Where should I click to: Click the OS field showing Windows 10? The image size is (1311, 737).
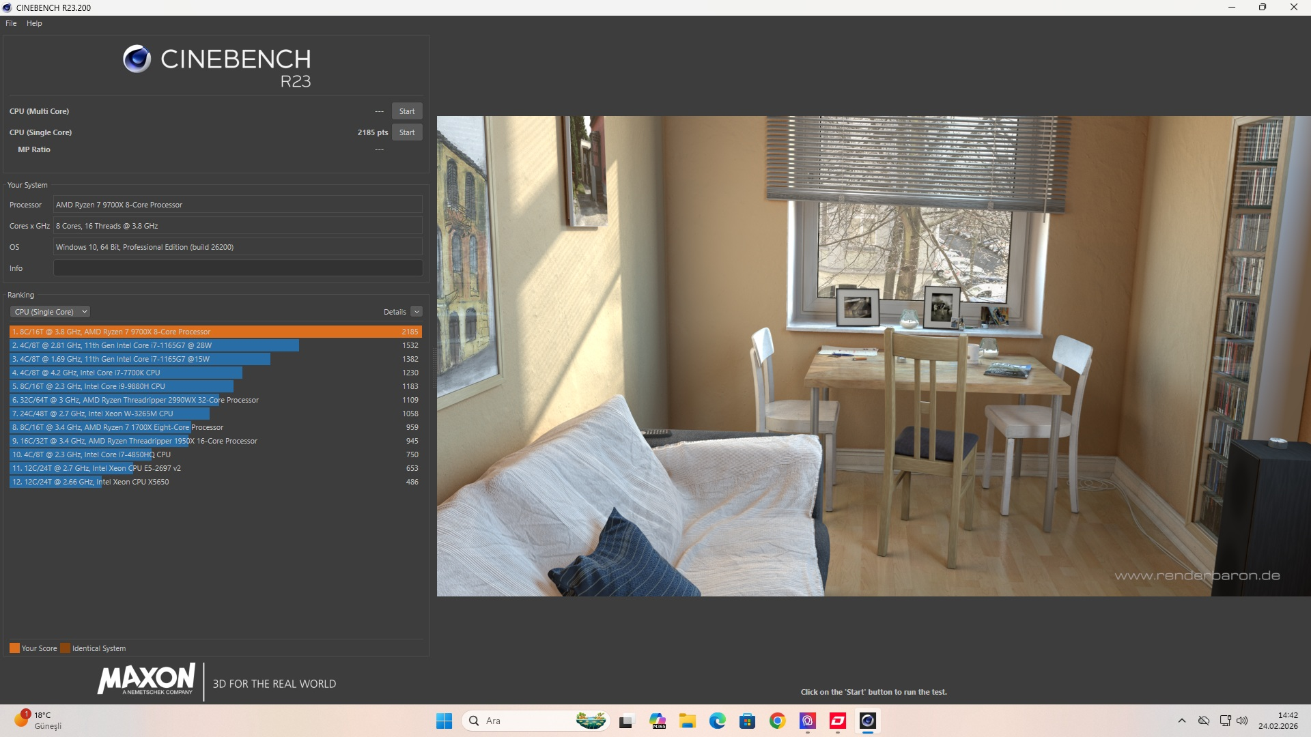pos(238,247)
